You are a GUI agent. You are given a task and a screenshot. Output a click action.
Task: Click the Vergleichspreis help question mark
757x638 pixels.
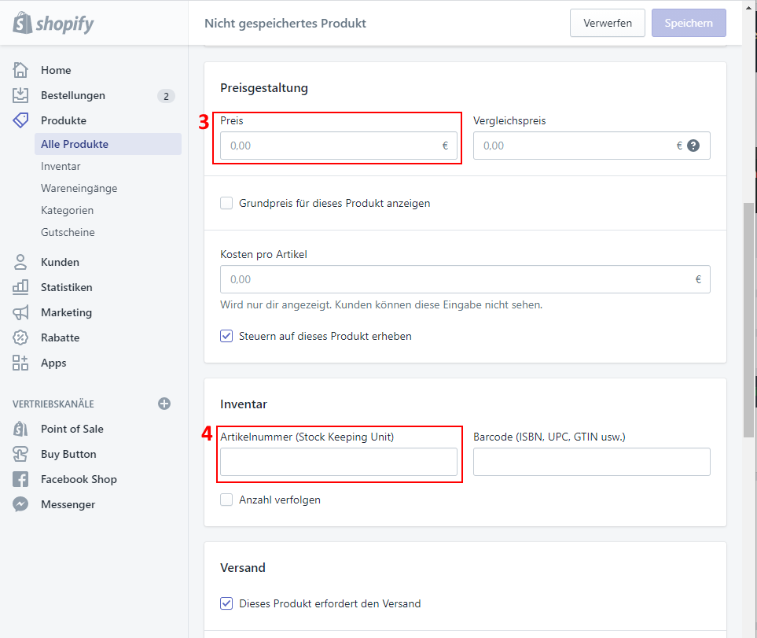pyautogui.click(x=693, y=146)
